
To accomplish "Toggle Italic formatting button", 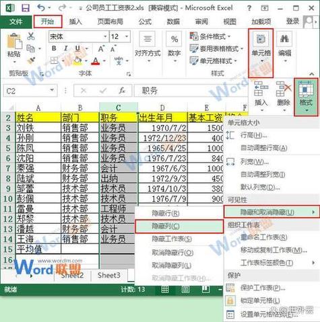I will pos(66,48).
